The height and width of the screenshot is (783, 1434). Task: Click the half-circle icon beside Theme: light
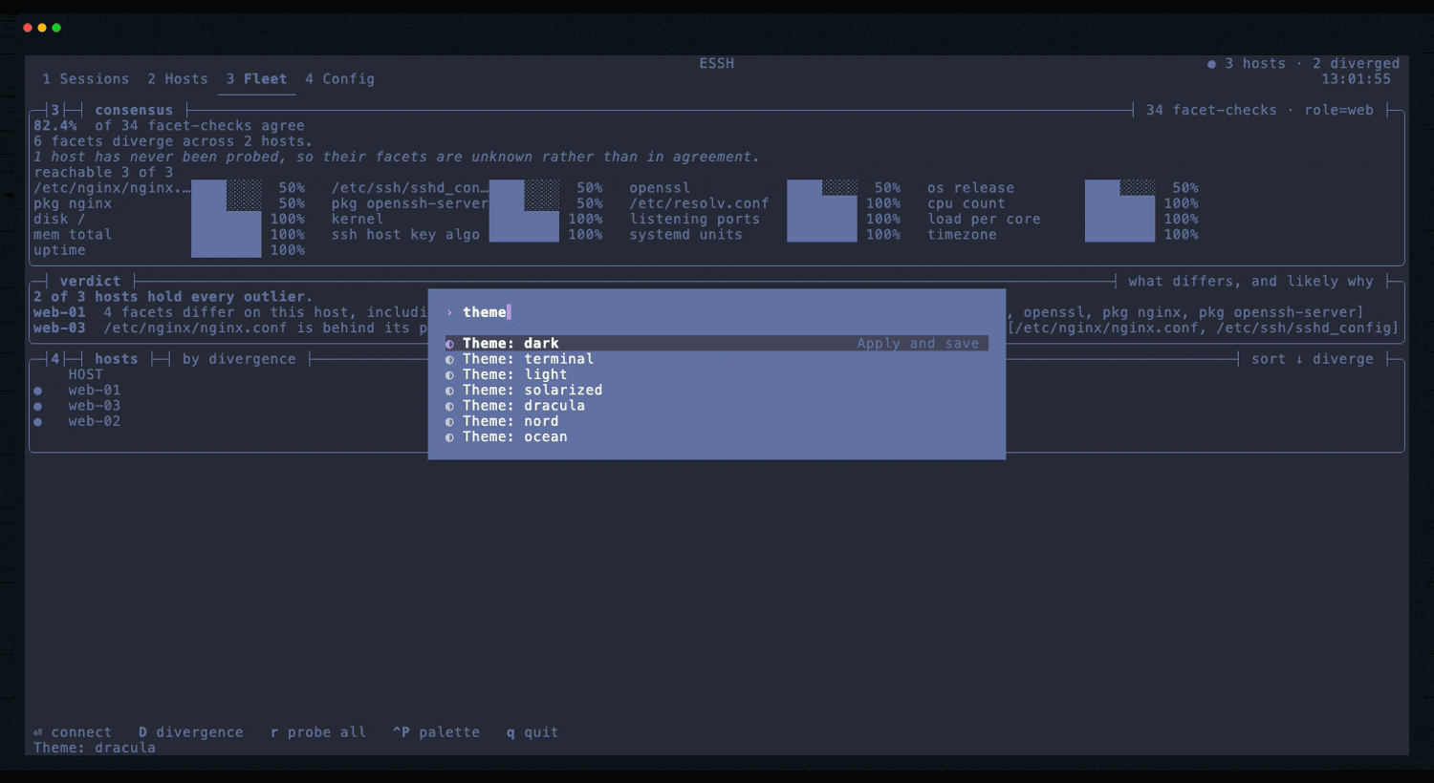[449, 375]
